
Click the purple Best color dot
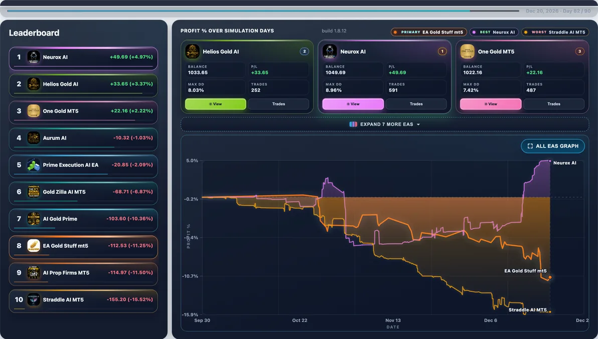474,33
